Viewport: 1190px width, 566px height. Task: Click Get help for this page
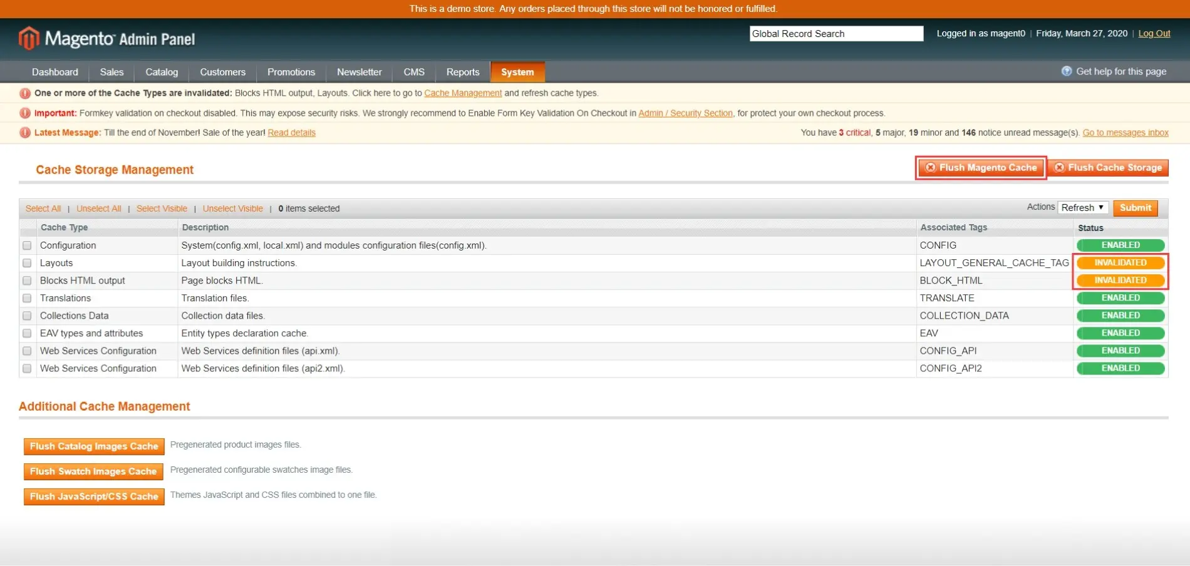[1121, 71]
